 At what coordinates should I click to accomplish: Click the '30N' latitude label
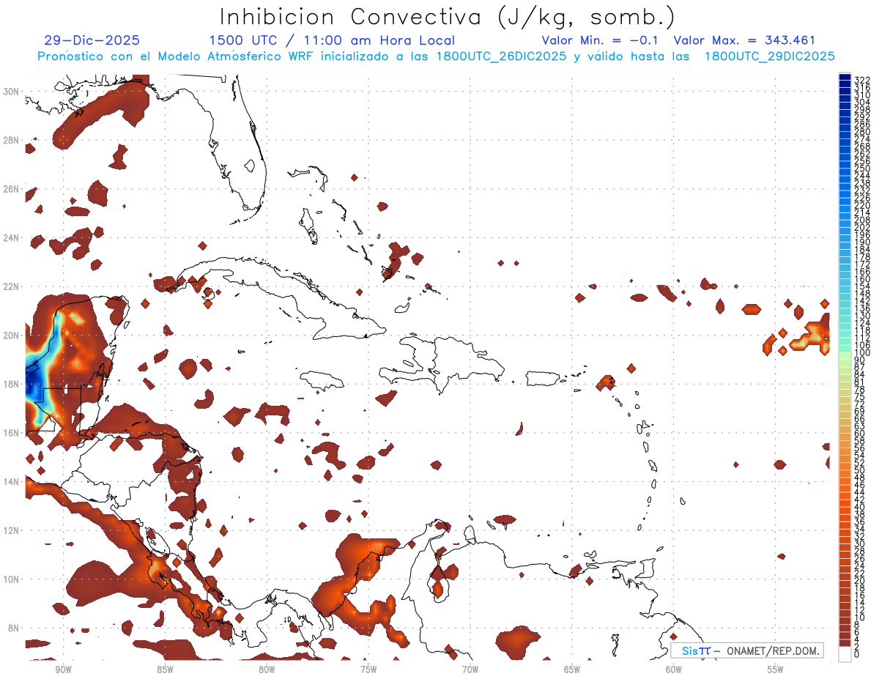tap(10, 92)
